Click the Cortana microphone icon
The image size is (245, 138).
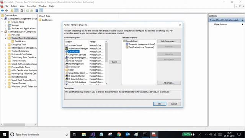click(x=67, y=135)
